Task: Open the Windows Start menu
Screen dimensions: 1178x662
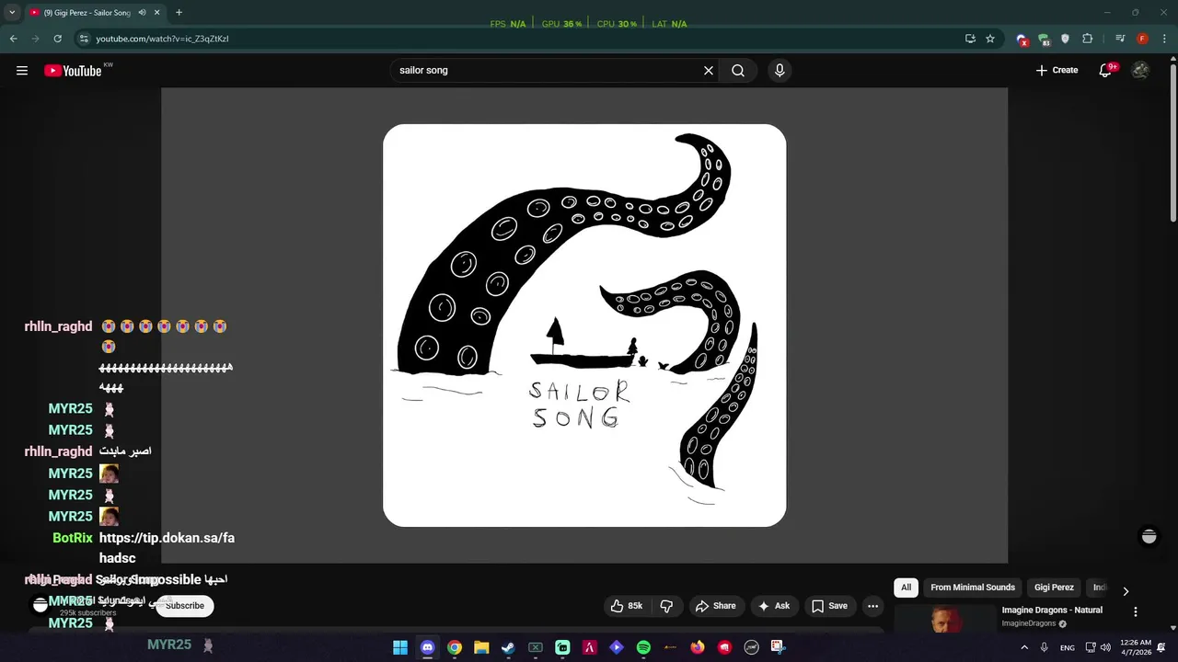Action: click(x=400, y=647)
